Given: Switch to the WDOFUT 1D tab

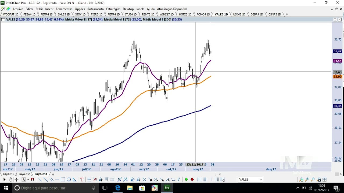Looking at the screenshot, I should 11,14.
